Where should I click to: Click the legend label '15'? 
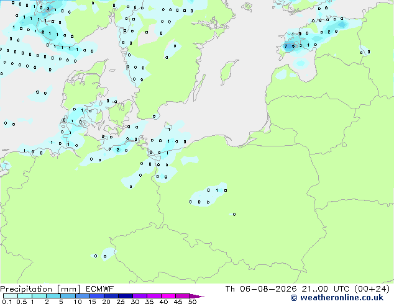92,302
